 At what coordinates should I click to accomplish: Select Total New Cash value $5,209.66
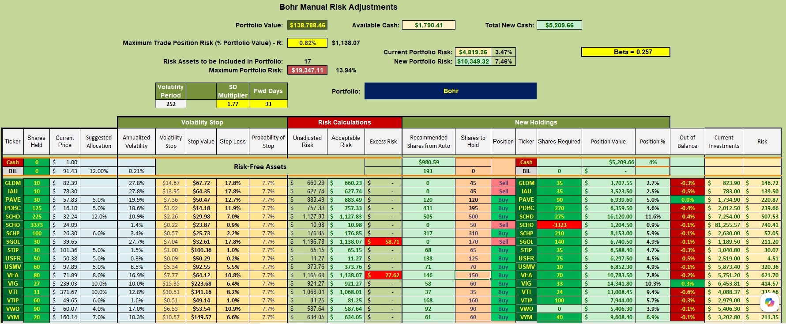coord(559,25)
